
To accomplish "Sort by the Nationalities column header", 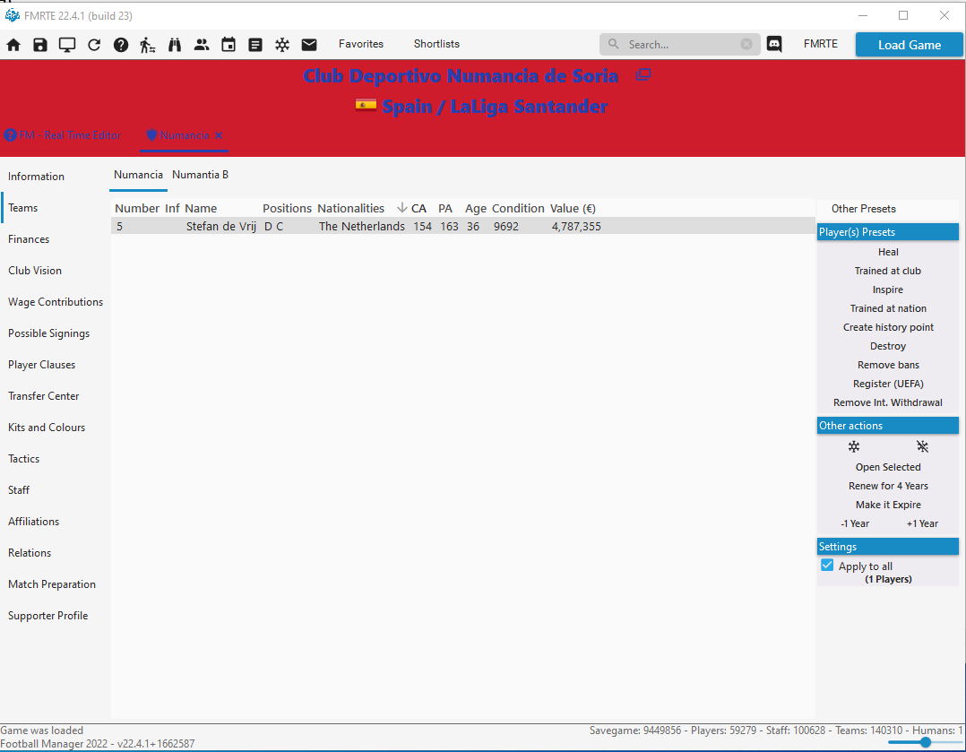I will [x=350, y=208].
